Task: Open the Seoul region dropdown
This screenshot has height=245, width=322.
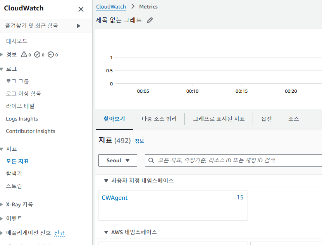Action: point(118,160)
